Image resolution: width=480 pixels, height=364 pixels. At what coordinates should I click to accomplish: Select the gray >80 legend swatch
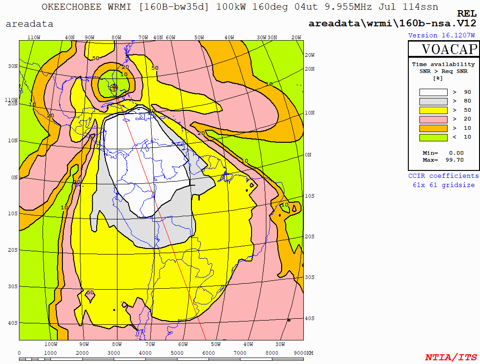[433, 101]
